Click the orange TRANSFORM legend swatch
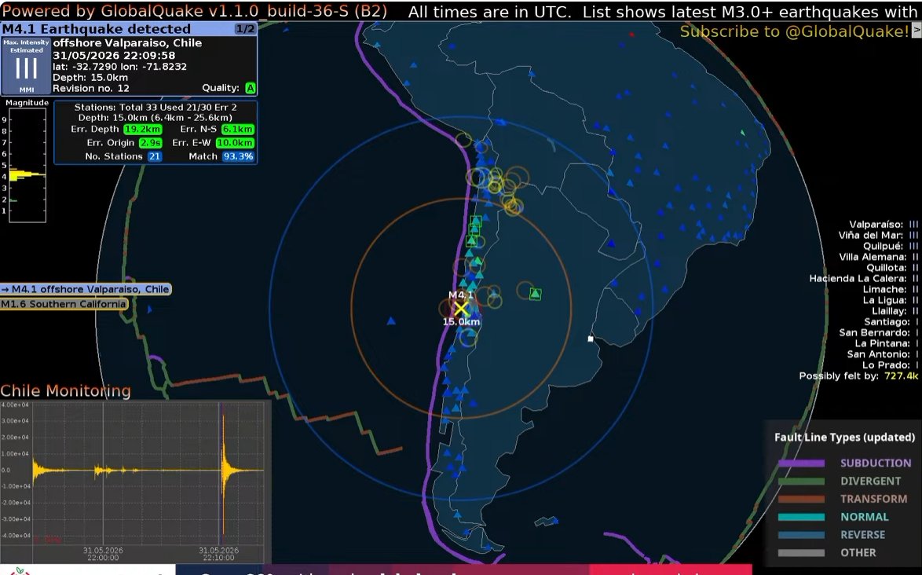 click(x=801, y=499)
